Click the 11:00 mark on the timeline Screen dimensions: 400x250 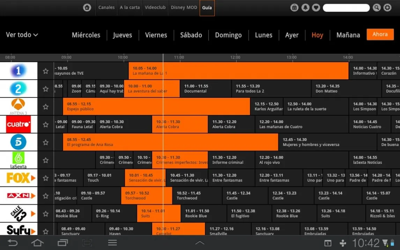click(179, 57)
